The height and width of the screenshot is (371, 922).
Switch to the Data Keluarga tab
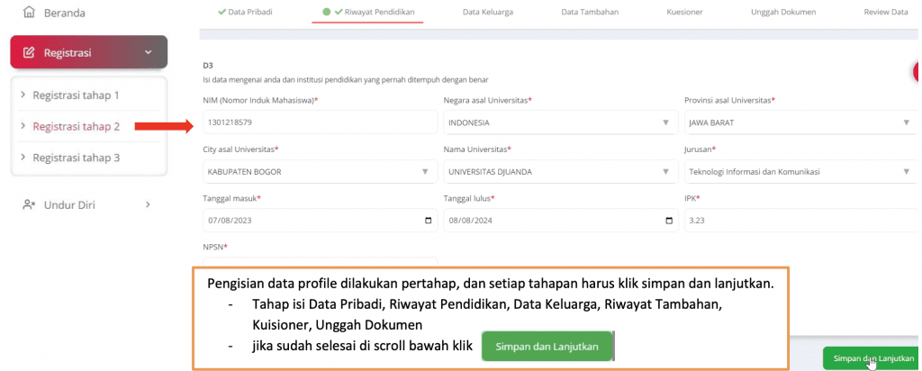pyautogui.click(x=489, y=13)
